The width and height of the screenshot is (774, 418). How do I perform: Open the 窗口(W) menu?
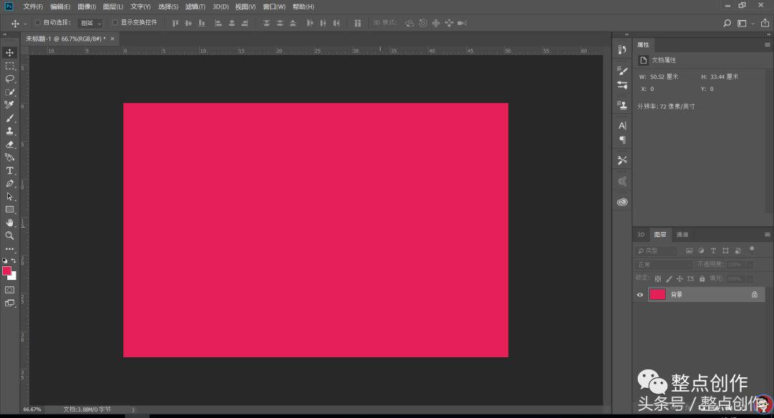point(274,6)
